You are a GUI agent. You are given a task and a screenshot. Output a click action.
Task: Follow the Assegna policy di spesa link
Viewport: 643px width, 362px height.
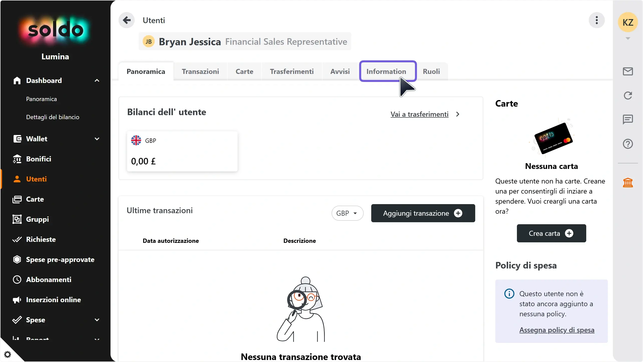coord(557,330)
